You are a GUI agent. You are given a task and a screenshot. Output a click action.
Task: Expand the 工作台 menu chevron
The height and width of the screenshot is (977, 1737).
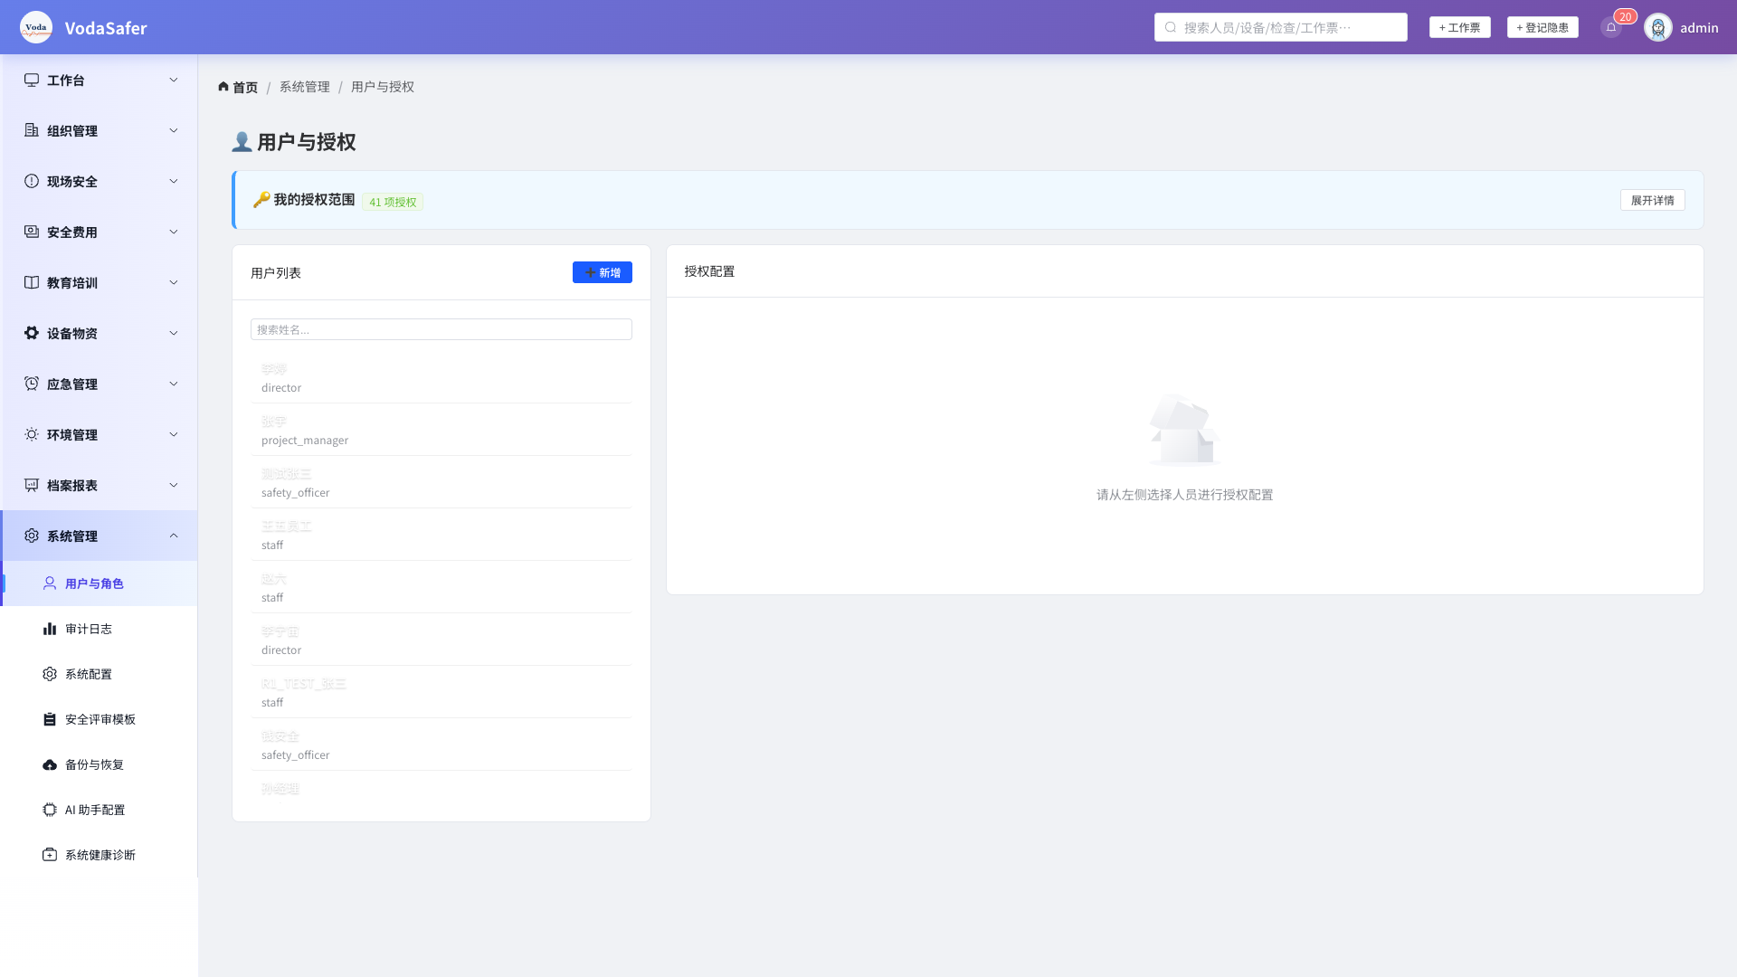coord(174,80)
